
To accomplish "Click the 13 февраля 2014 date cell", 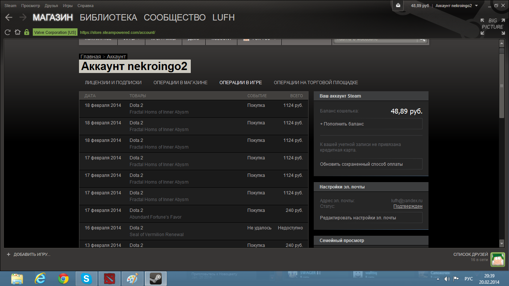I will click(x=103, y=245).
